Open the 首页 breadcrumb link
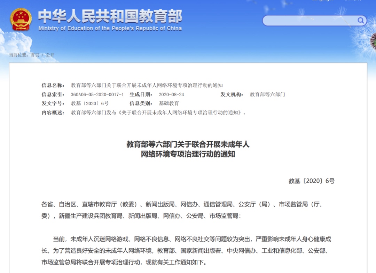Image resolution: width=376 pixels, height=273 pixels. pyautogui.click(x=35, y=55)
